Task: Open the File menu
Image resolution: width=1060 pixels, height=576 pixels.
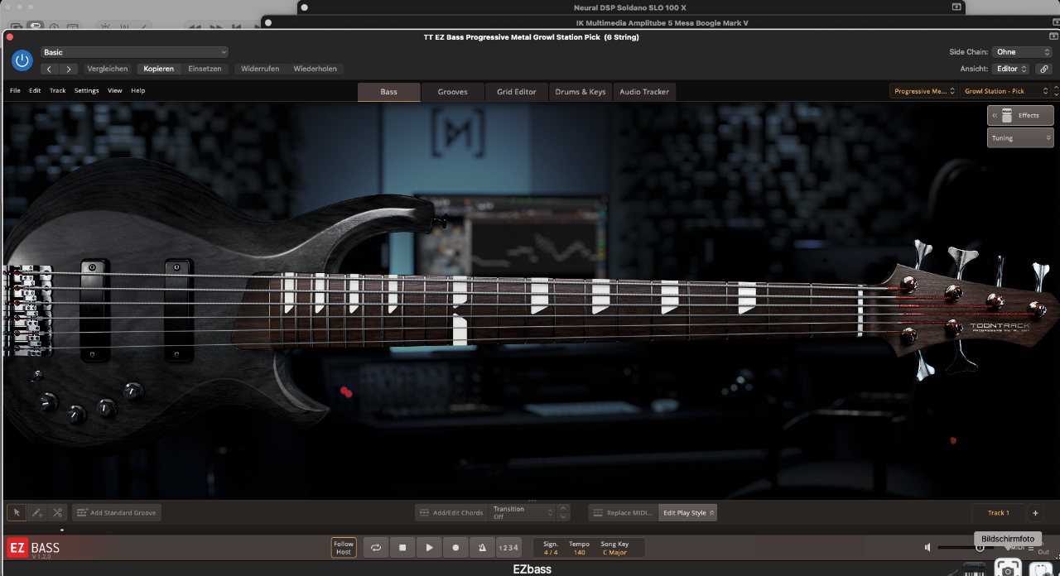Action: point(15,90)
